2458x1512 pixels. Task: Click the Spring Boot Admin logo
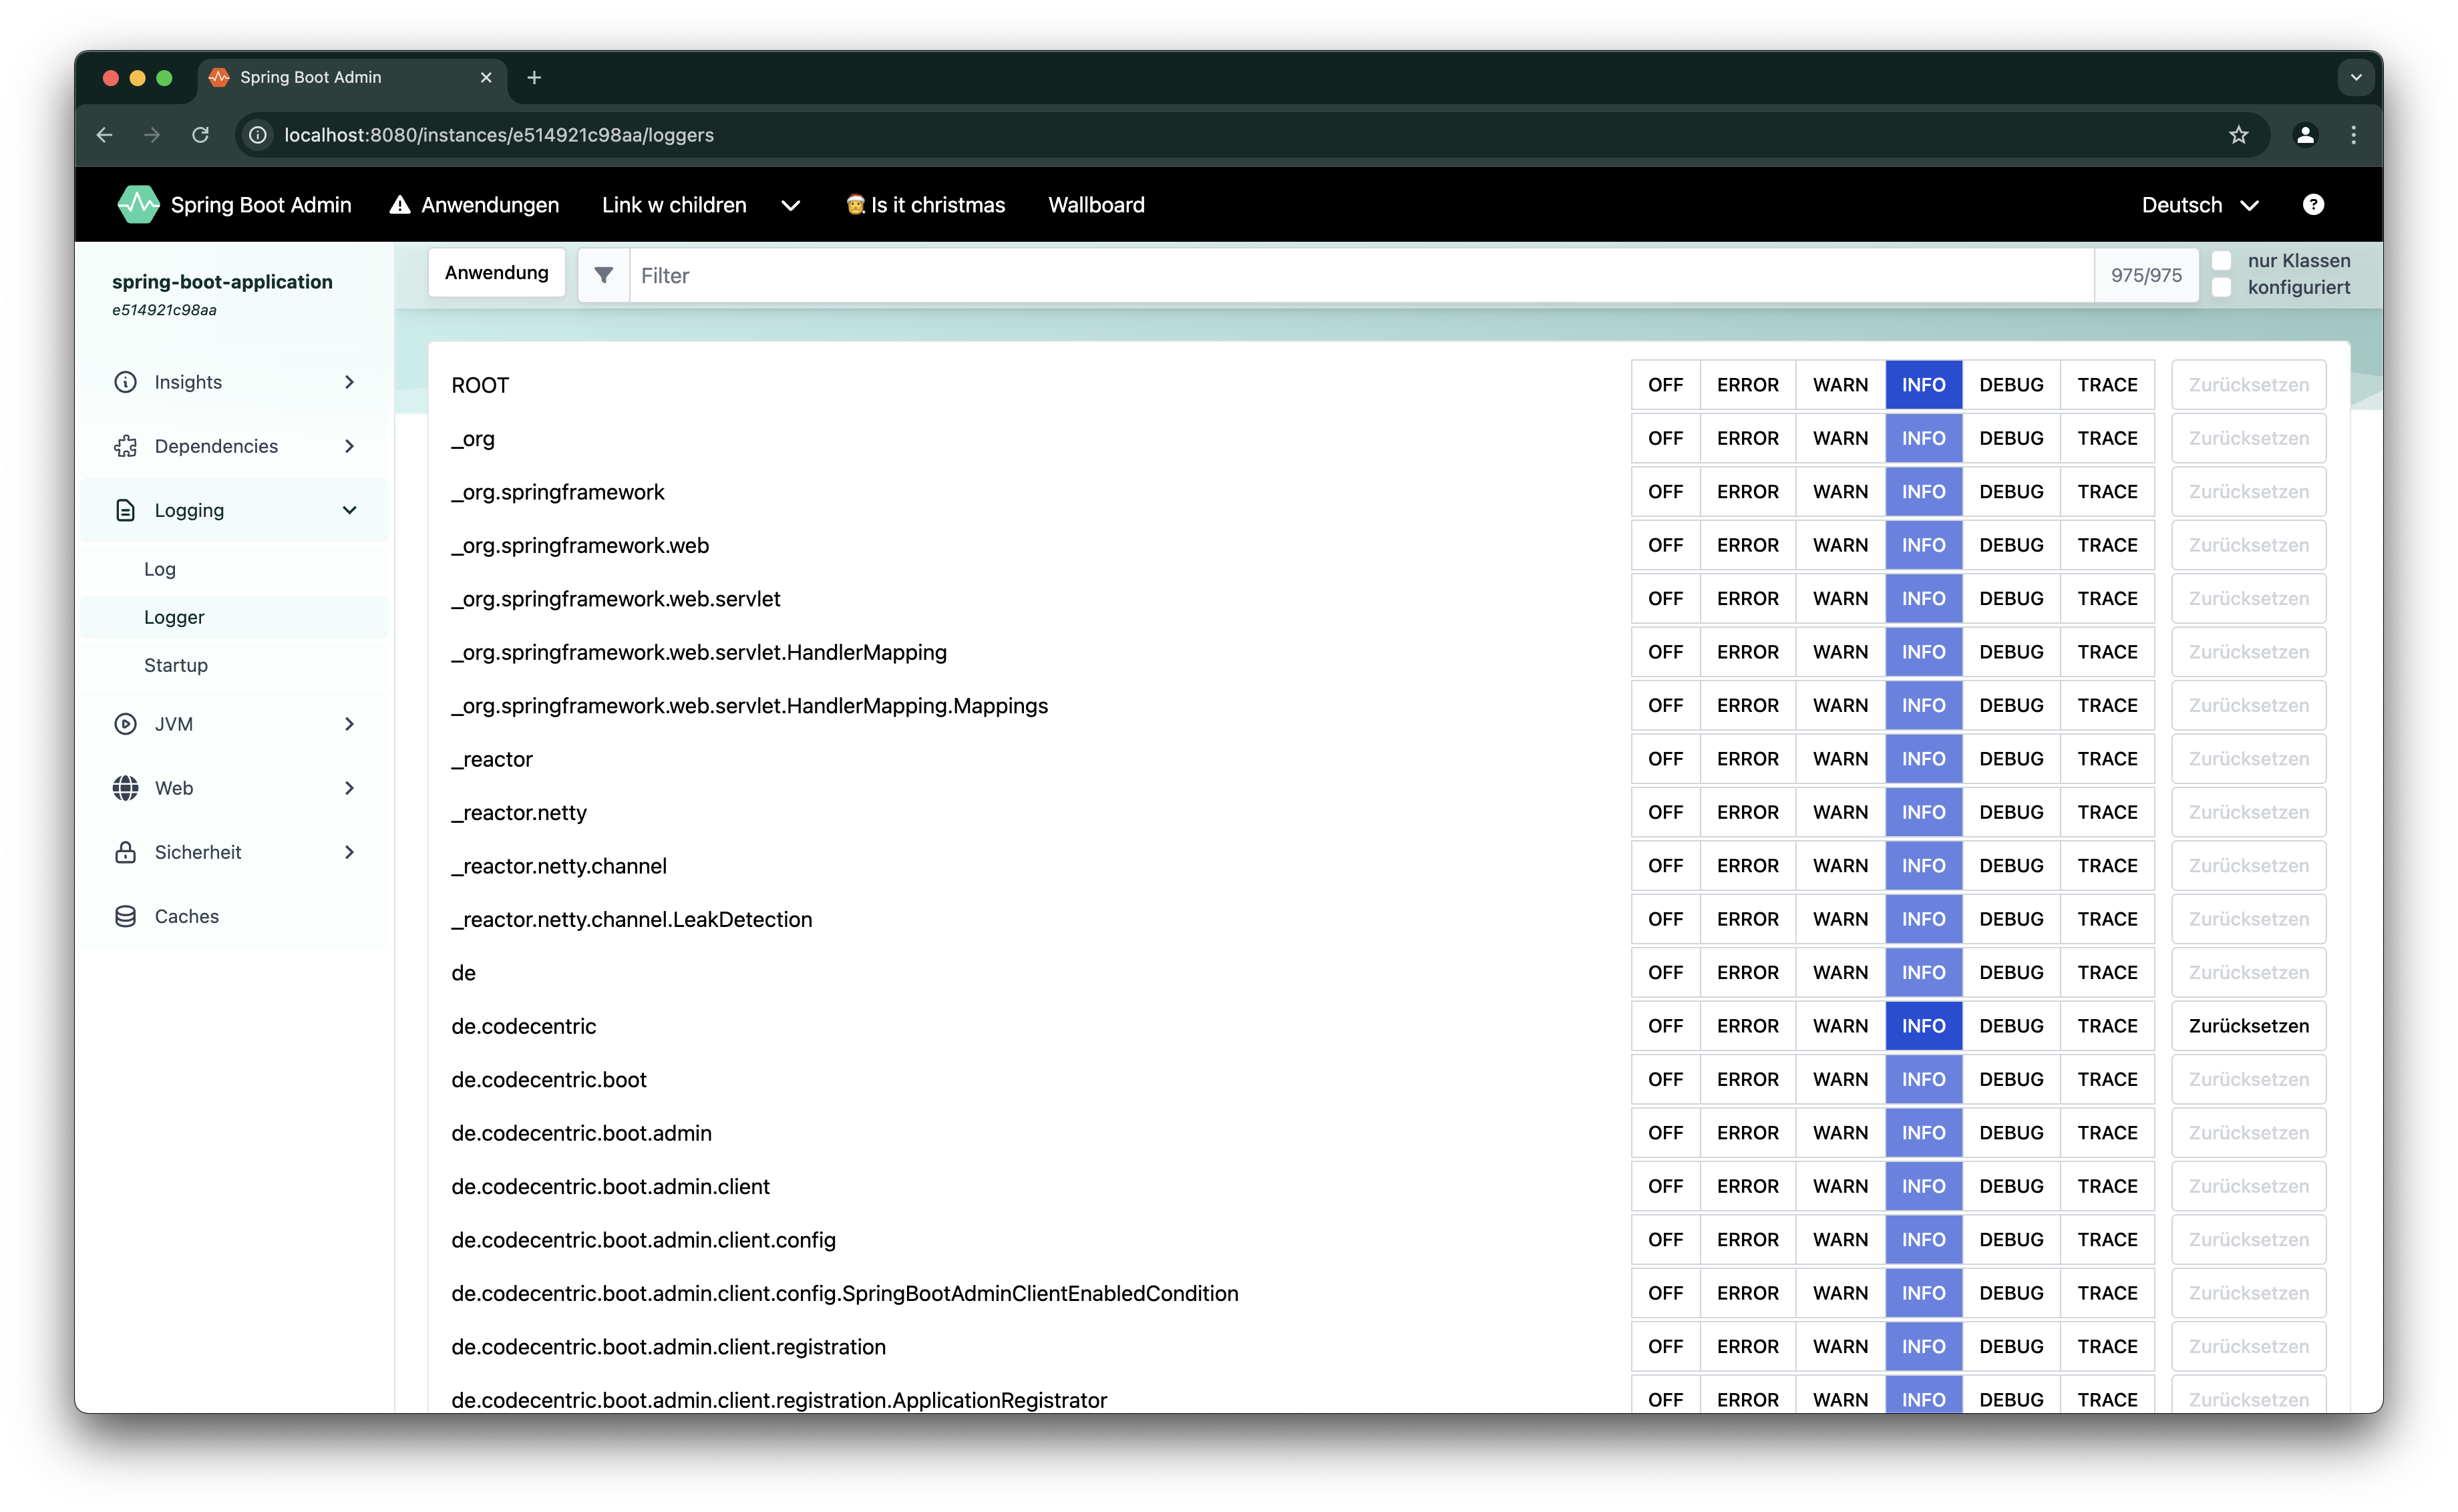coord(139,204)
